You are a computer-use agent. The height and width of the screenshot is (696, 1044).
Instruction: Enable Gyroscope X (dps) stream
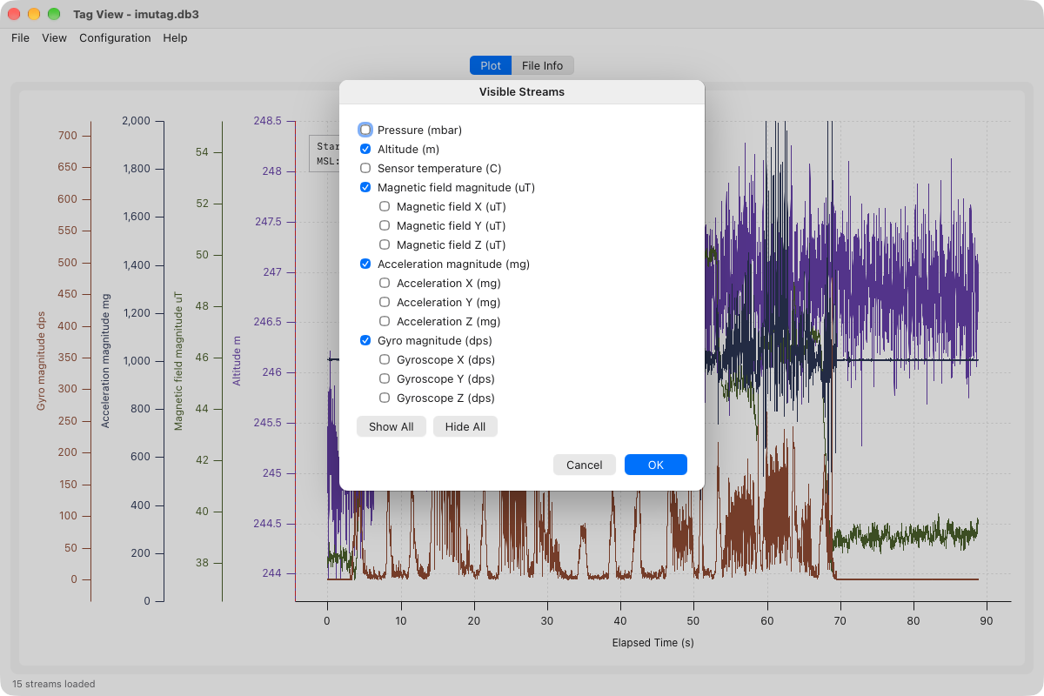(x=385, y=359)
